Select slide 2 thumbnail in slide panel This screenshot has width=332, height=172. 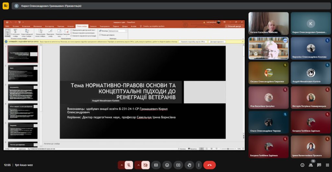(23, 74)
